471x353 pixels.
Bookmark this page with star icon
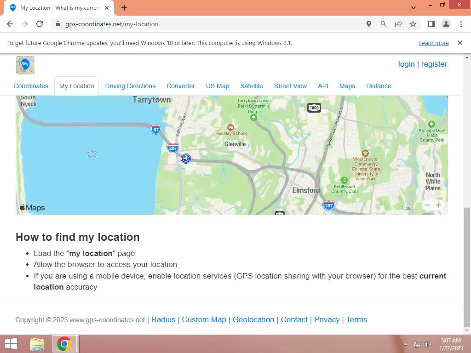[413, 24]
